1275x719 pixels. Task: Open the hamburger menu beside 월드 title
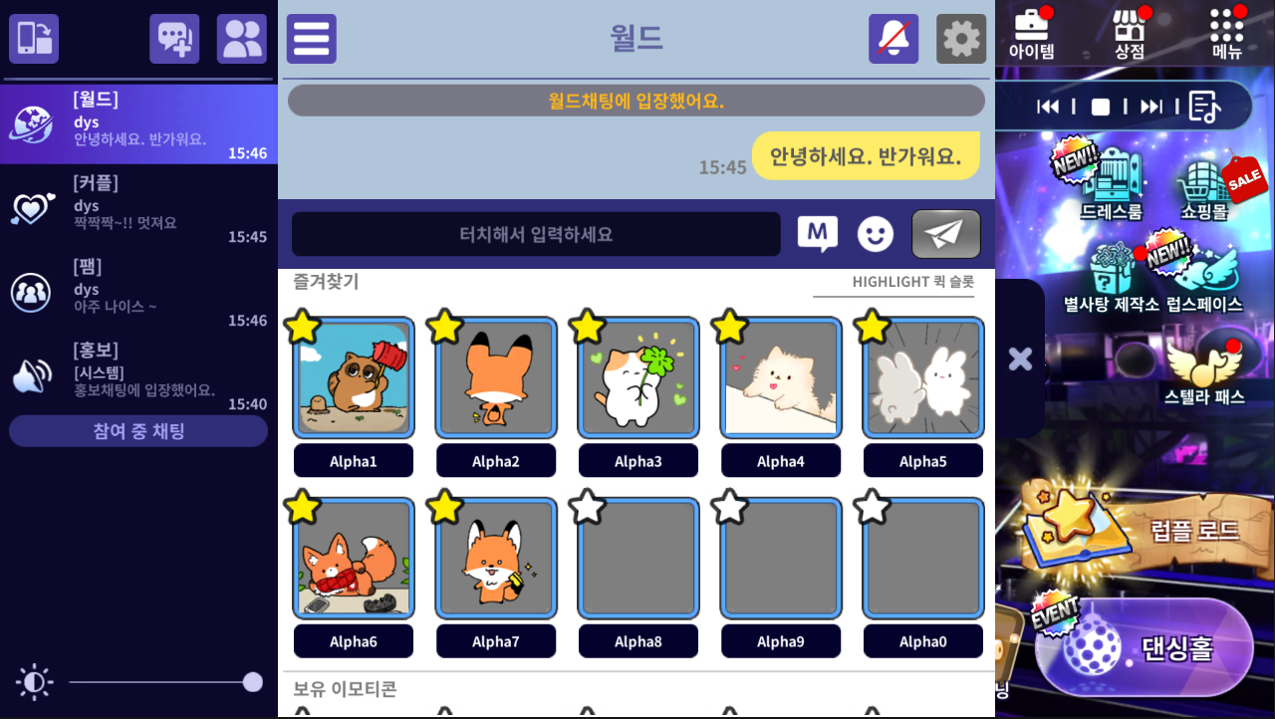click(312, 39)
